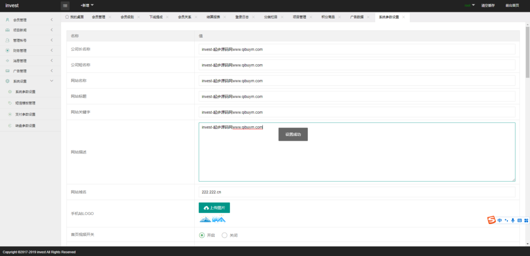Select the 开启 radio for homepage video
The width and height of the screenshot is (530, 256).
[202, 235]
